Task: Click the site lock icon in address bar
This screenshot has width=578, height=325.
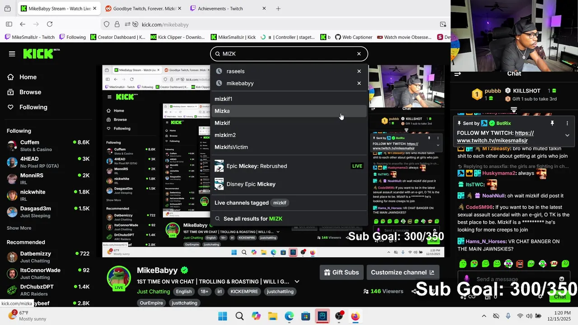Action: [x=117, y=24]
